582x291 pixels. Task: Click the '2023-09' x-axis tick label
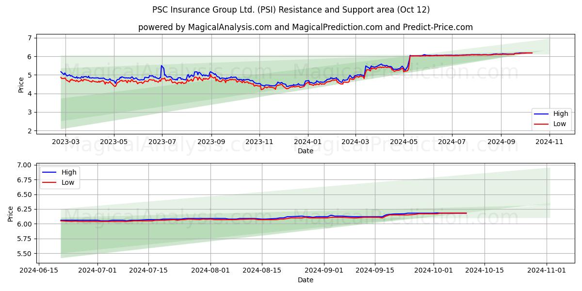[x=211, y=141]
